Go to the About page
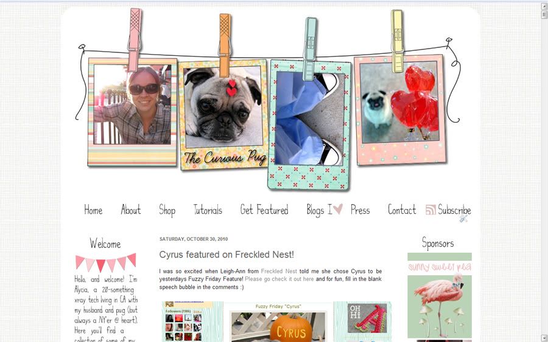This screenshot has width=548, height=342. click(x=131, y=210)
